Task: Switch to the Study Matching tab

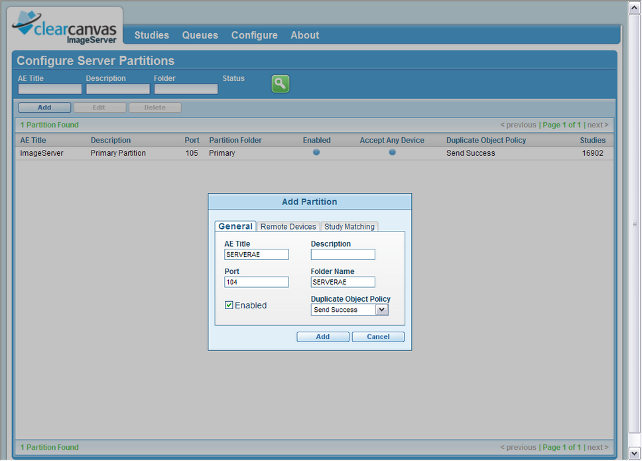Action: pyautogui.click(x=350, y=226)
